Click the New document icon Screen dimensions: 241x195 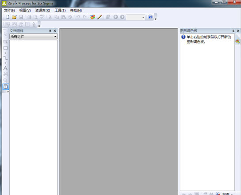point(8,17)
